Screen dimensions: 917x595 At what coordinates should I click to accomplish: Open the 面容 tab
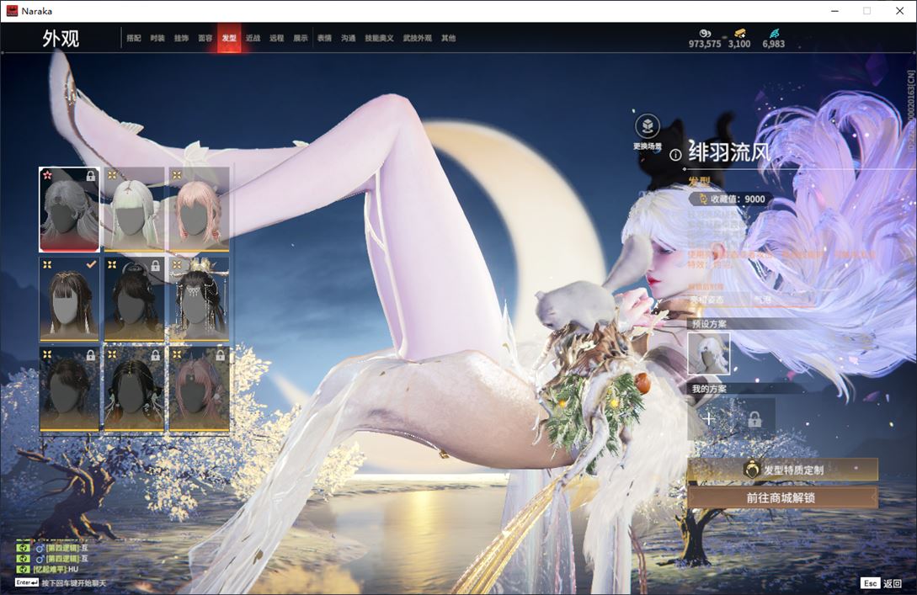point(205,38)
